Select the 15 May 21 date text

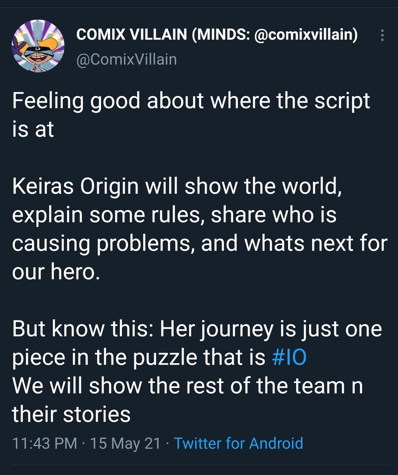[125, 443]
